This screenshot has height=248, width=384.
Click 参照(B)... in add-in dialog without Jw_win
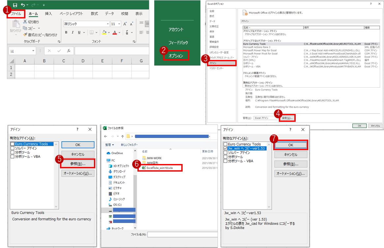[78, 164]
